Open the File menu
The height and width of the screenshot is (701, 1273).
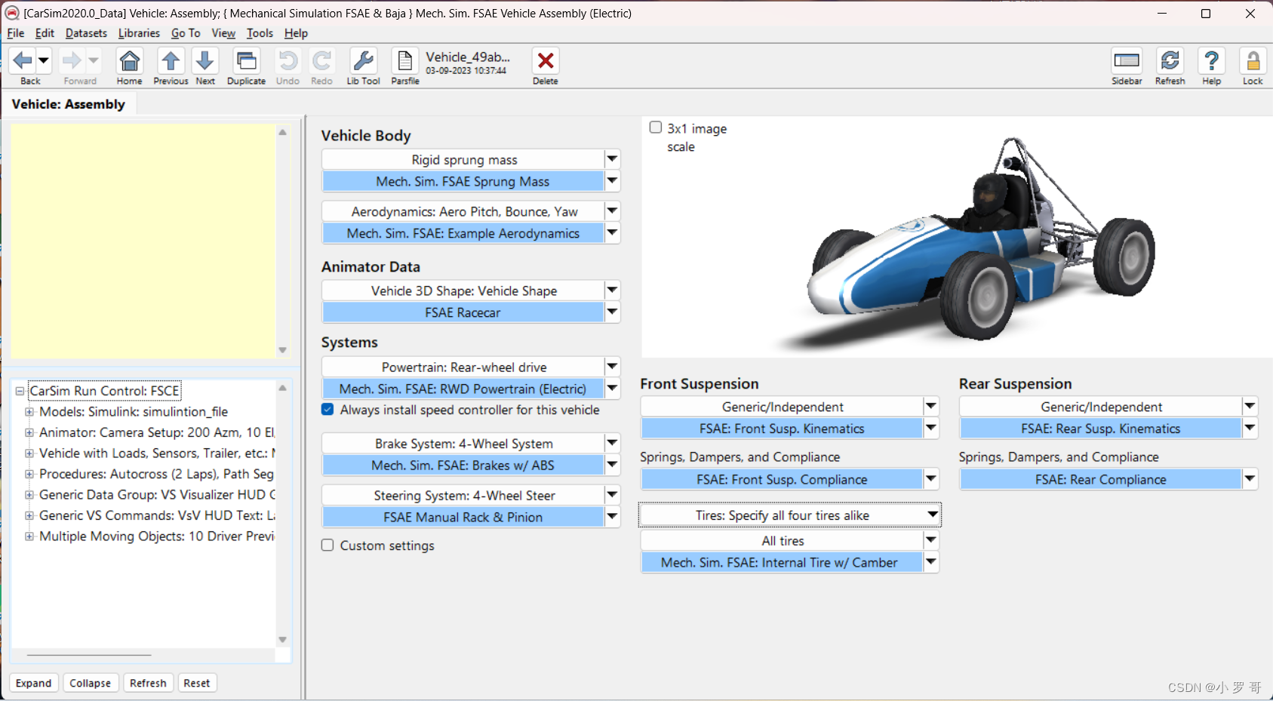click(16, 33)
